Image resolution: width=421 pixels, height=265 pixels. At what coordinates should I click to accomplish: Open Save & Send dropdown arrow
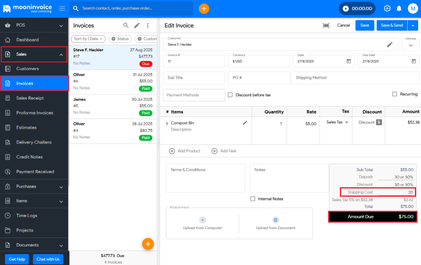[413, 25]
